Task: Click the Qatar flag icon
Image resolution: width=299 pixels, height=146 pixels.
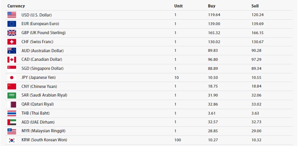Action: [12, 104]
